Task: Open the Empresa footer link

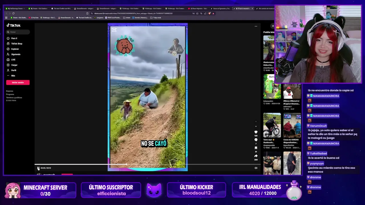Action: coord(9,91)
